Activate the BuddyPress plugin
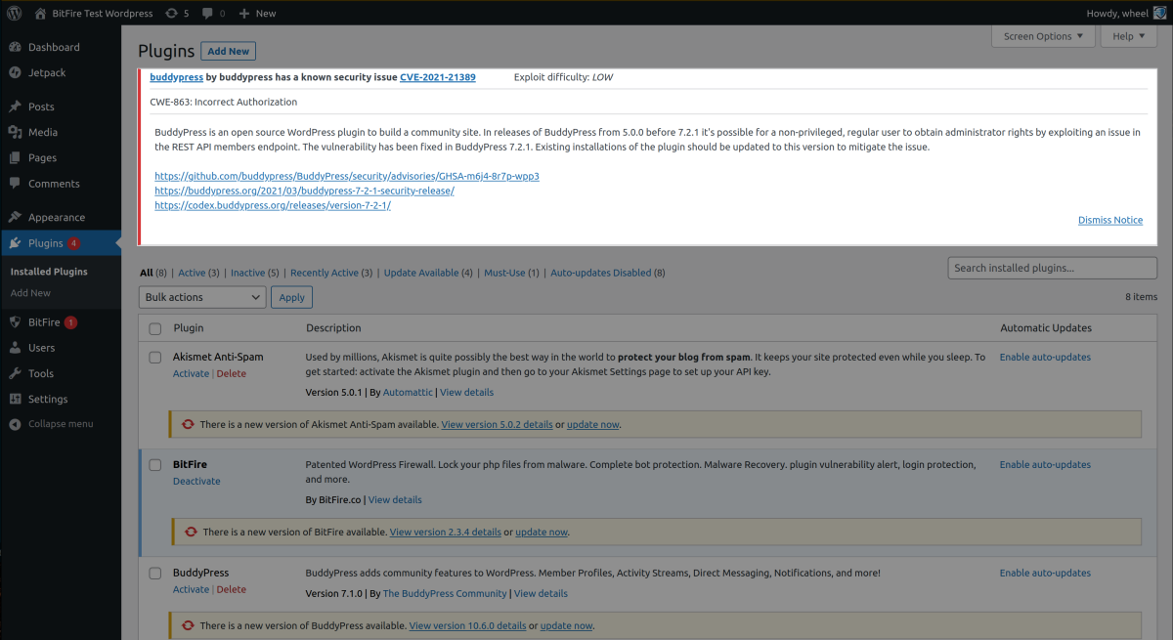Image resolution: width=1173 pixels, height=640 pixels. pyautogui.click(x=191, y=589)
